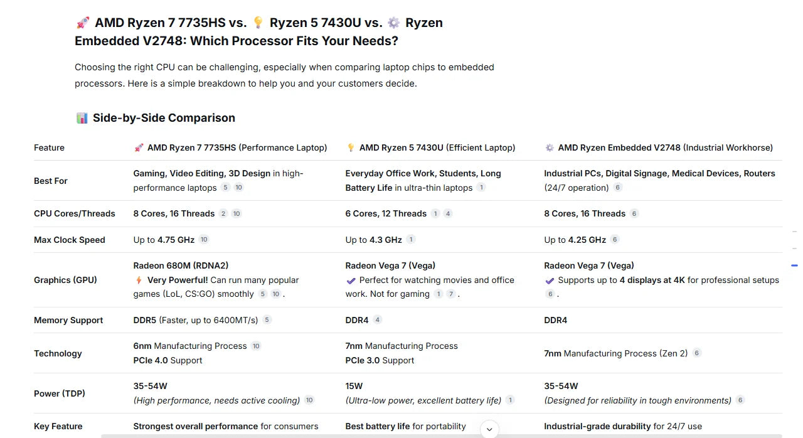Click the 'Feature' column header

click(x=49, y=147)
